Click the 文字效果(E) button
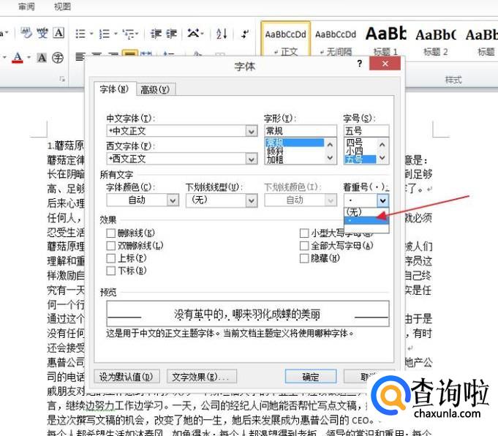This screenshot has width=498, height=436. [x=201, y=377]
